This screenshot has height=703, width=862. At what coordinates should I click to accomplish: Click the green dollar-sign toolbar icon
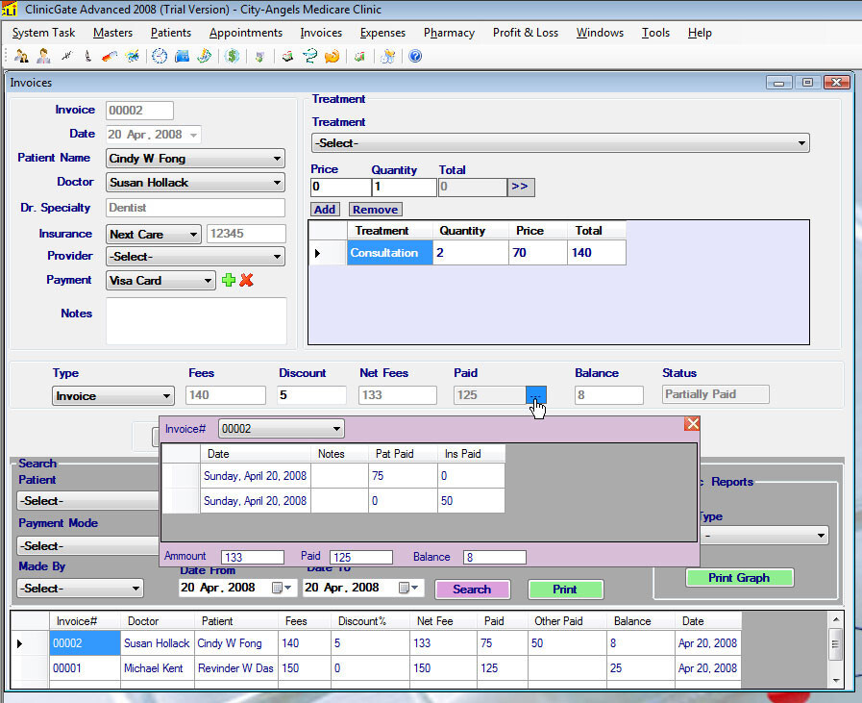point(233,56)
